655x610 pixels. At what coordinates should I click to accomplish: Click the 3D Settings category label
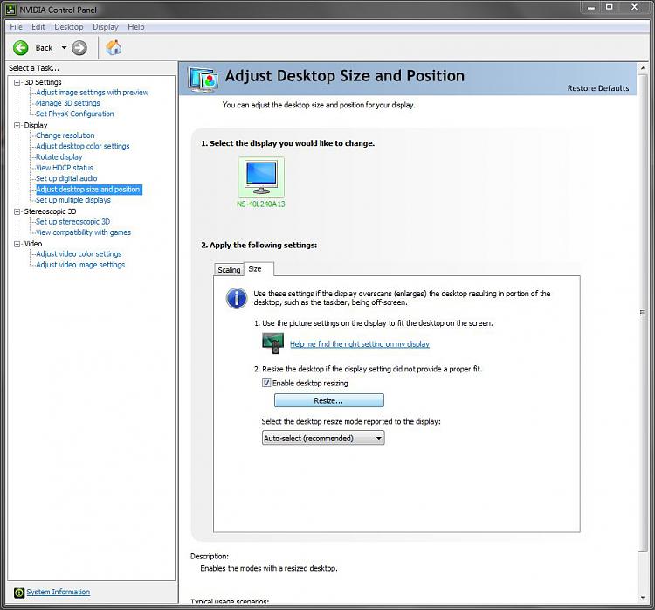coord(43,82)
